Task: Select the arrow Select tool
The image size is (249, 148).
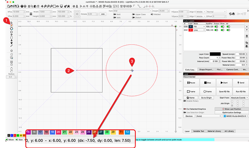Action: (x=12, y=23)
